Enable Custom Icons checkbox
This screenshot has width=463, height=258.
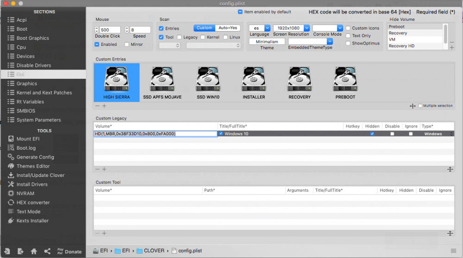coord(348,28)
